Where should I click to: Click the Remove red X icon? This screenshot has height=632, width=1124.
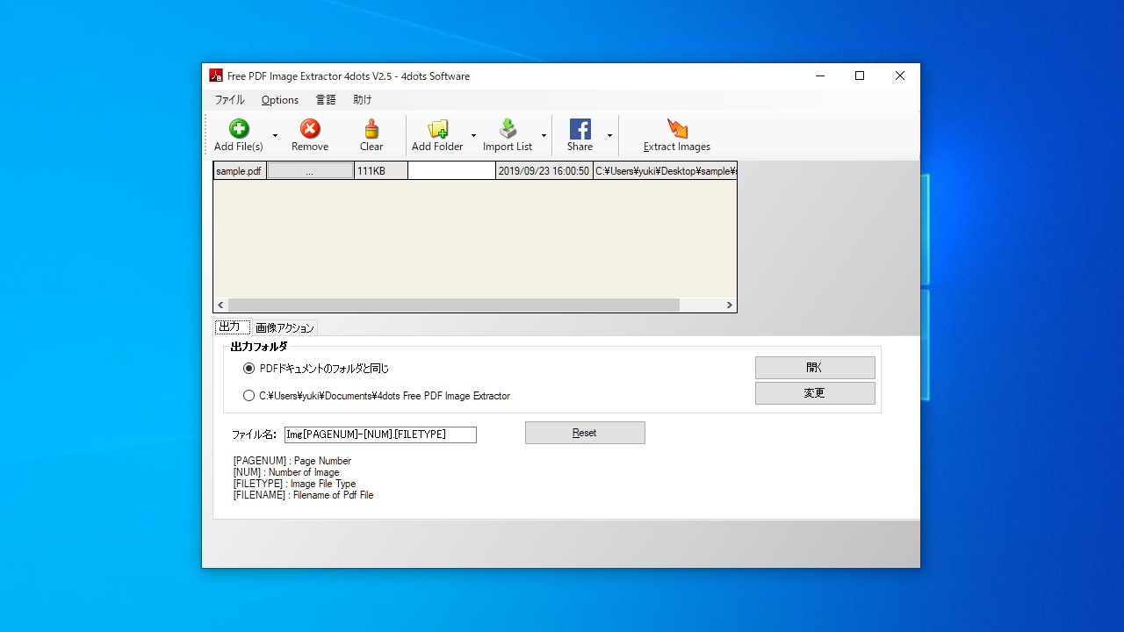tap(310, 129)
